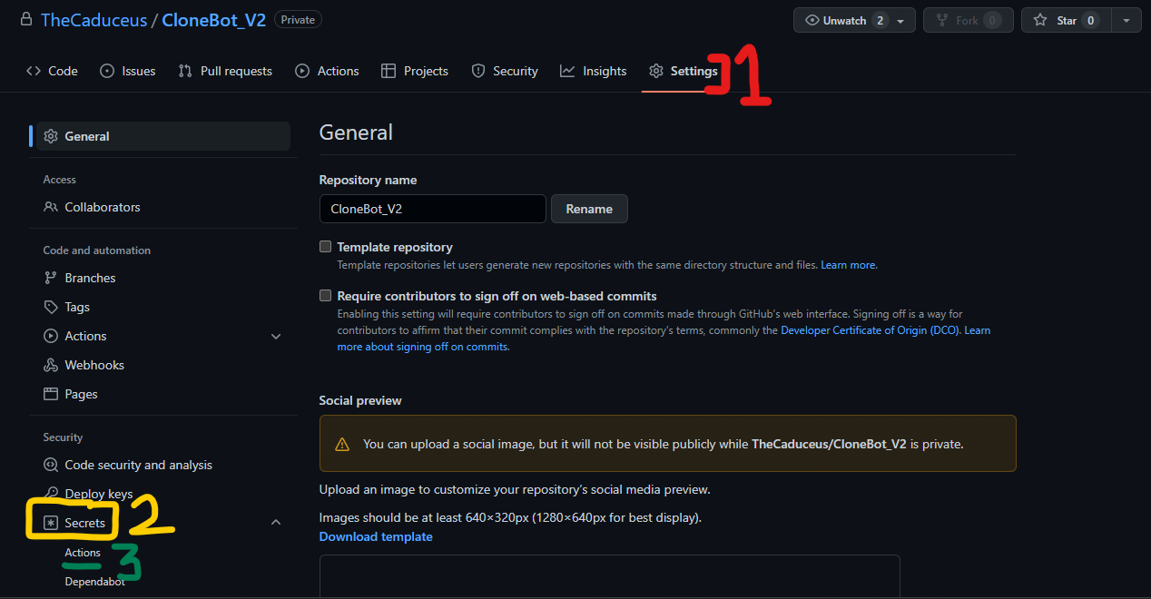
Task: Open Branches settings page
Action: point(163,278)
